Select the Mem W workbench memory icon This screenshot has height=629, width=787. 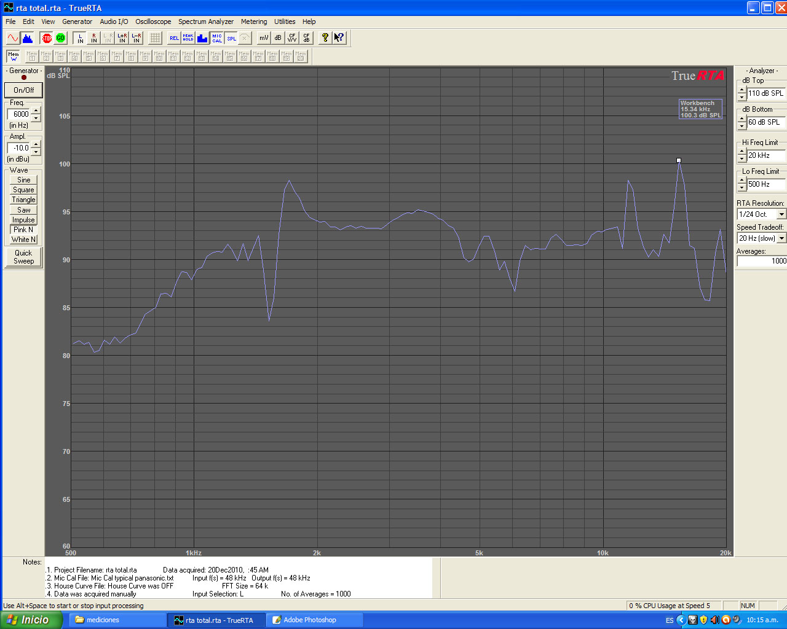[x=14, y=57]
